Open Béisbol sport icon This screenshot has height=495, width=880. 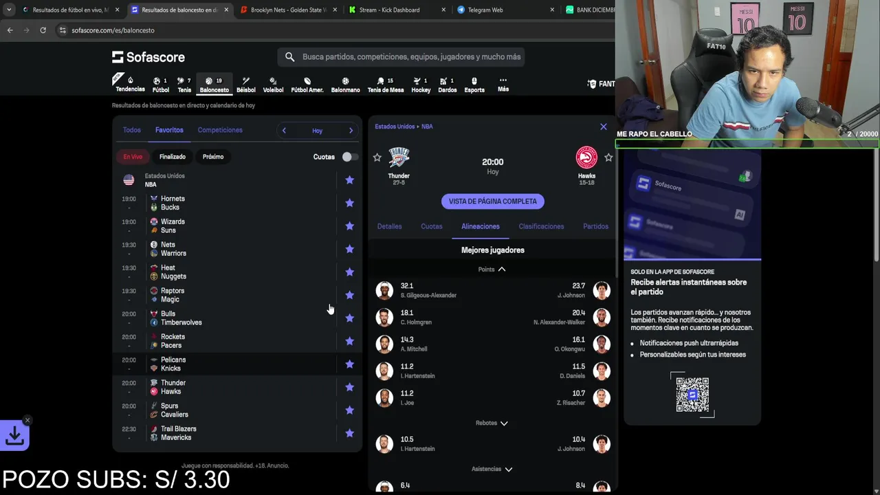[x=245, y=85]
